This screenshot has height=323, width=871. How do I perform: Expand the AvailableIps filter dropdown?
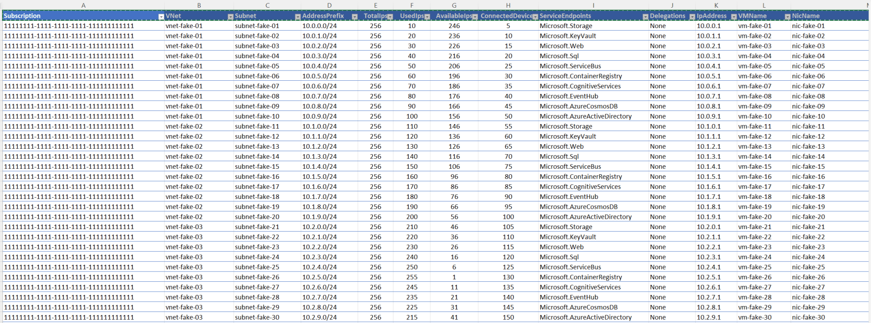tap(475, 17)
